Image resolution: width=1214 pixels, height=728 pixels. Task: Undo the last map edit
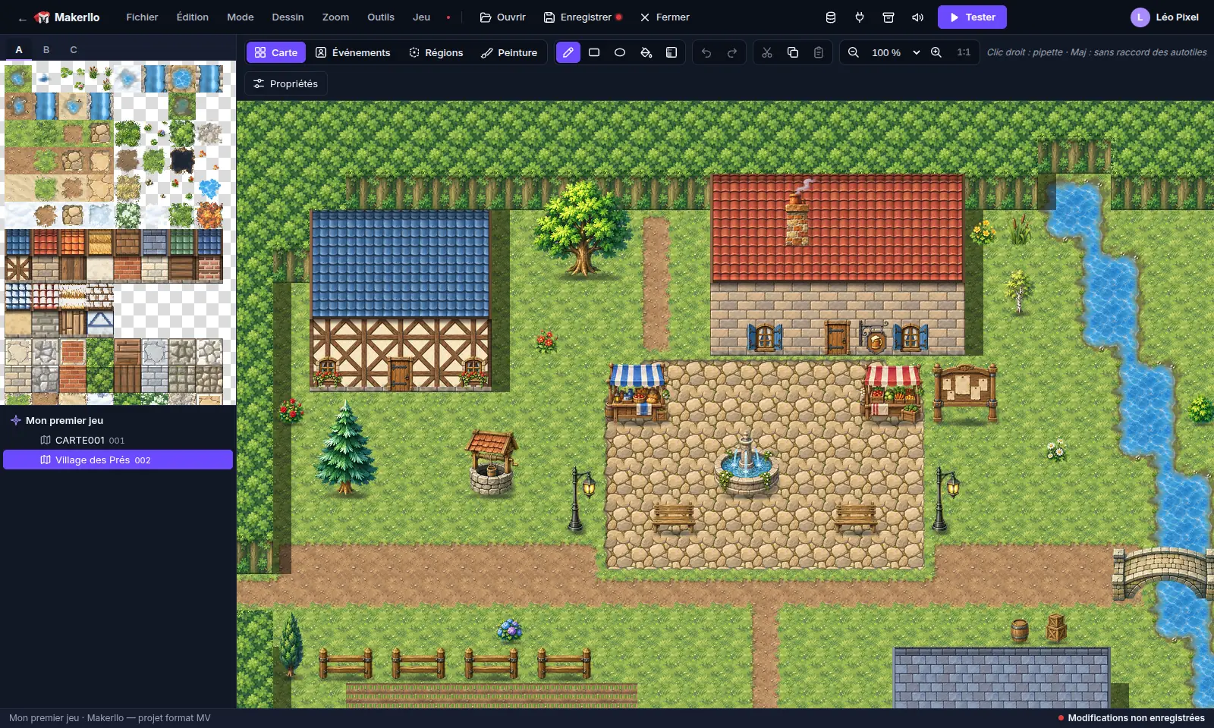(x=706, y=52)
